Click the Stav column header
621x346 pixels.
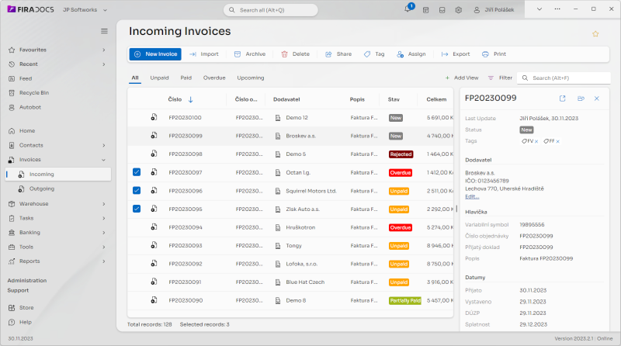pos(394,99)
